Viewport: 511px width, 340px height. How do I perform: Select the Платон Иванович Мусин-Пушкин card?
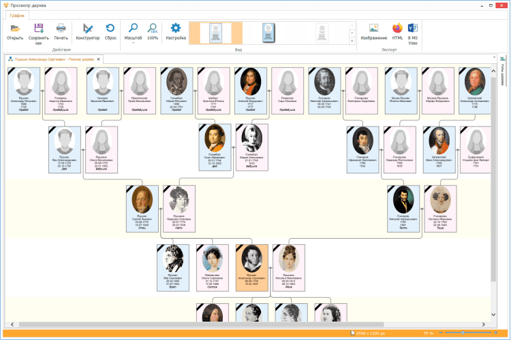tap(401, 90)
